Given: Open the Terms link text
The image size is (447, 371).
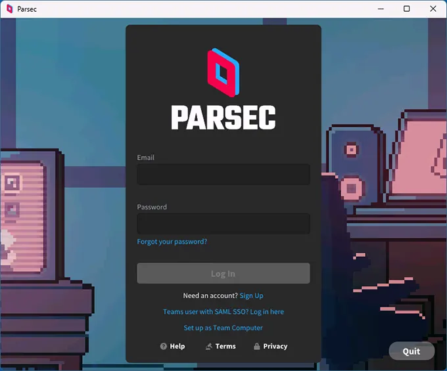Looking at the screenshot, I should pyautogui.click(x=225, y=346).
